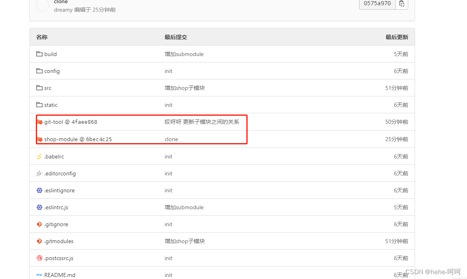Open the .babelrc file
This screenshot has height=279, width=467.
tap(54, 156)
